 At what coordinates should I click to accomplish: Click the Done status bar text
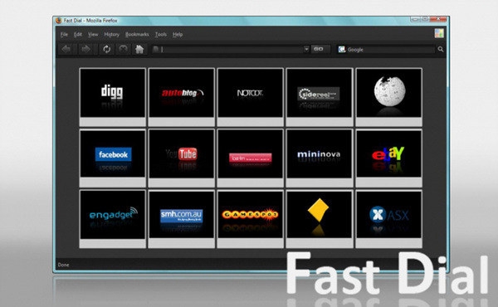[x=63, y=265]
